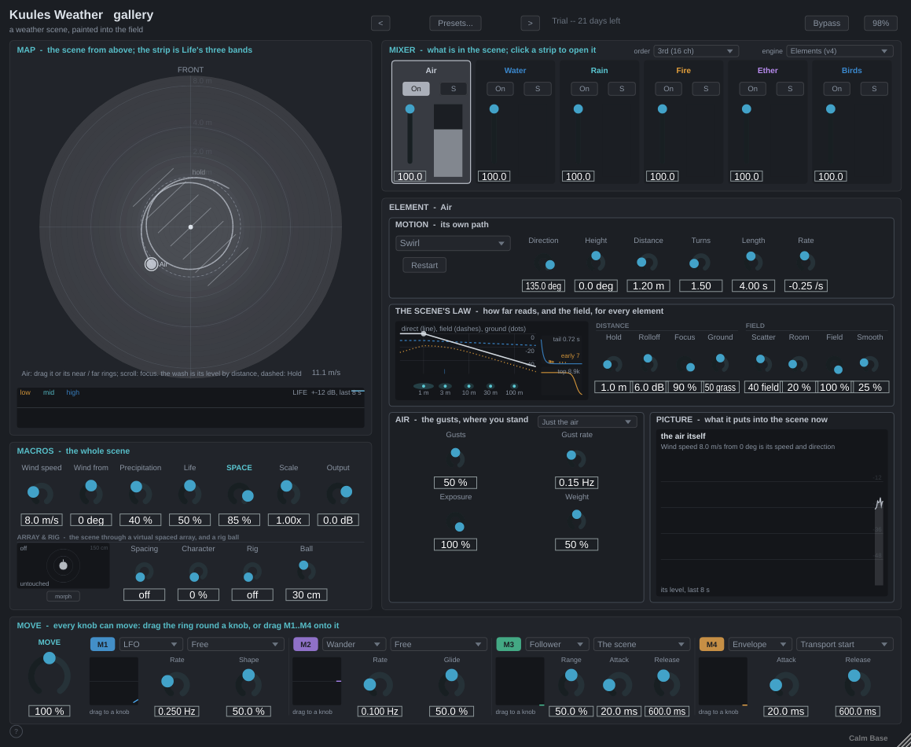Screen dimensions: 911x747
Task: Solo the Birds strip
Action: [x=874, y=88]
